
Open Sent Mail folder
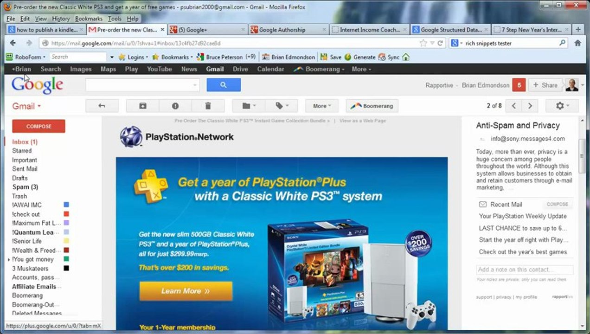(x=25, y=169)
